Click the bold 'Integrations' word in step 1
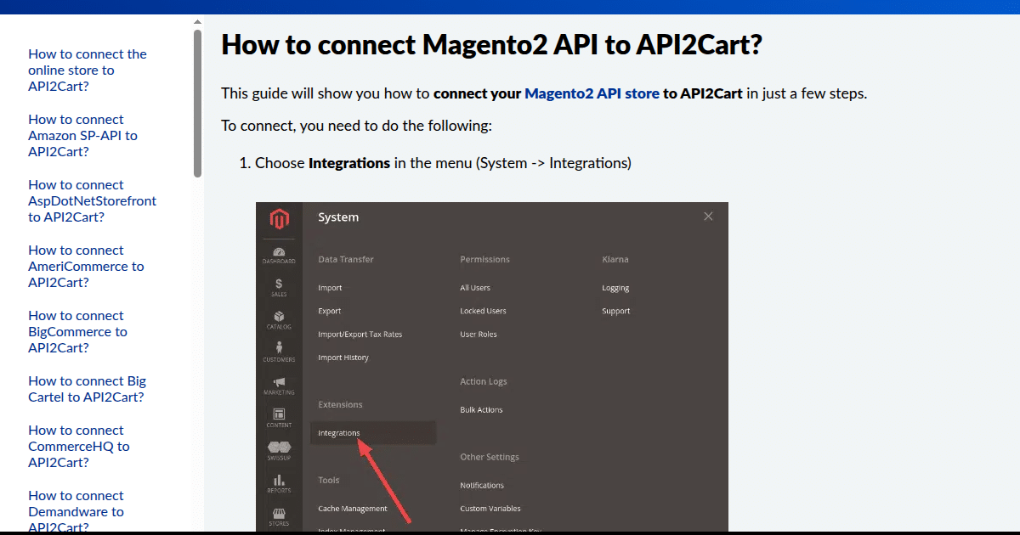The image size is (1020, 535). coord(349,163)
